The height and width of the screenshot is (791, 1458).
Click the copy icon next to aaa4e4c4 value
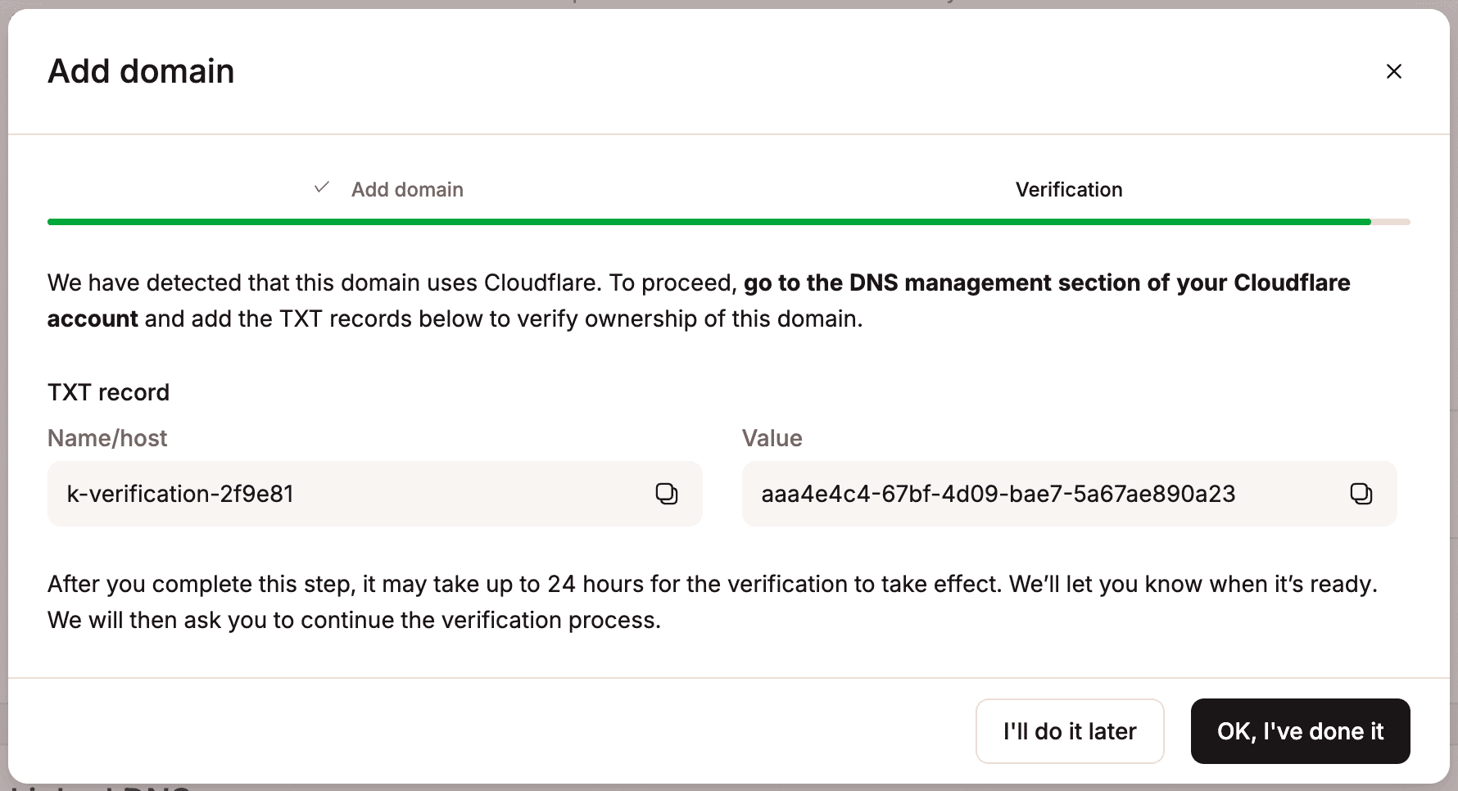1361,494
